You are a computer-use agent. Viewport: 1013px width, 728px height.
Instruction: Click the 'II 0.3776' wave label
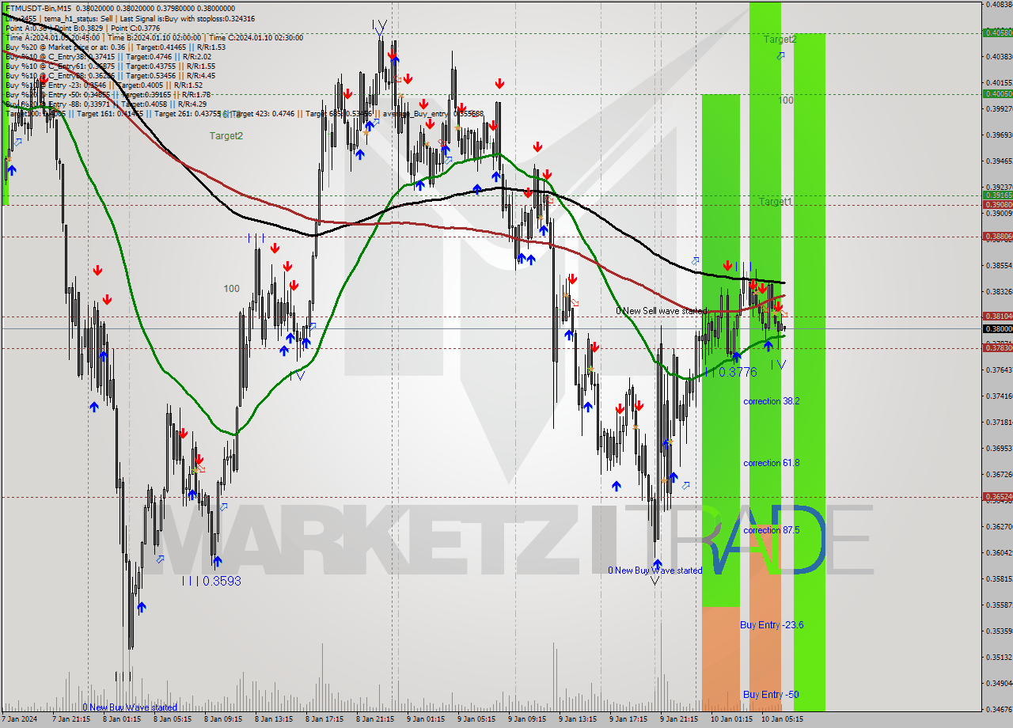[730, 371]
